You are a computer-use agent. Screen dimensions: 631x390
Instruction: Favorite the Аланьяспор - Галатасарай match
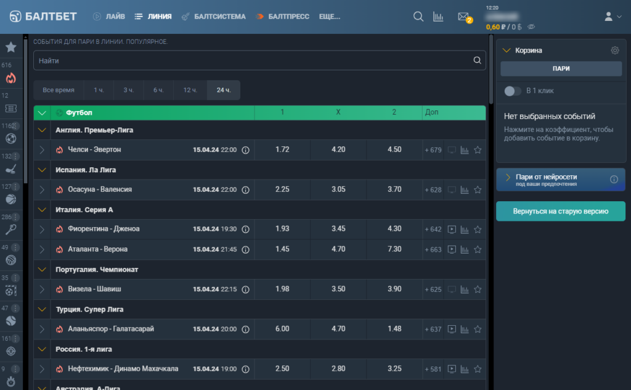coord(478,329)
